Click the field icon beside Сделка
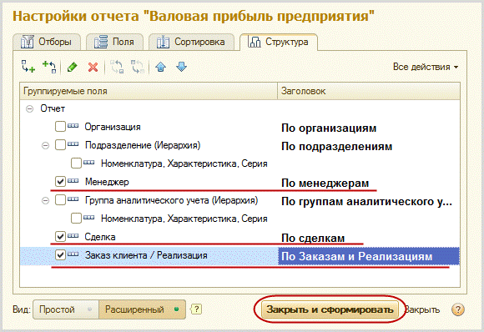The height and width of the screenshot is (332, 484). (x=73, y=236)
